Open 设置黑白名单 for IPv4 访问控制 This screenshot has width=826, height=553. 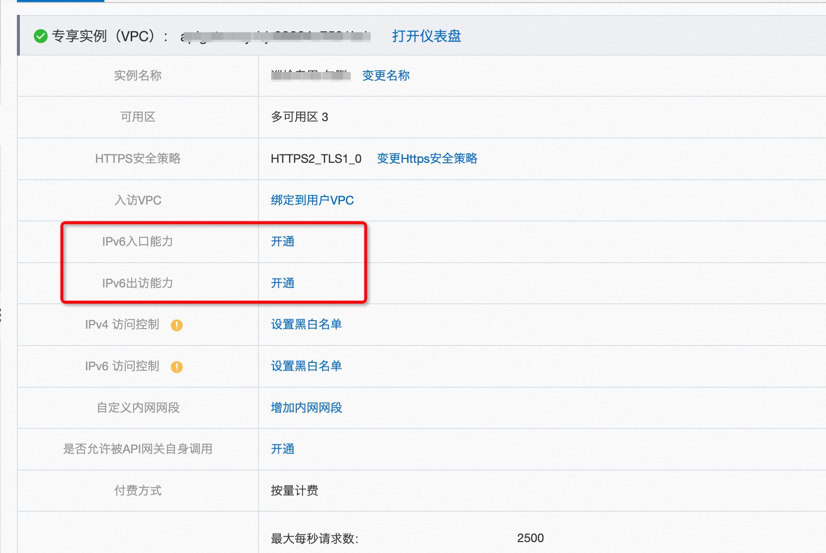[307, 324]
